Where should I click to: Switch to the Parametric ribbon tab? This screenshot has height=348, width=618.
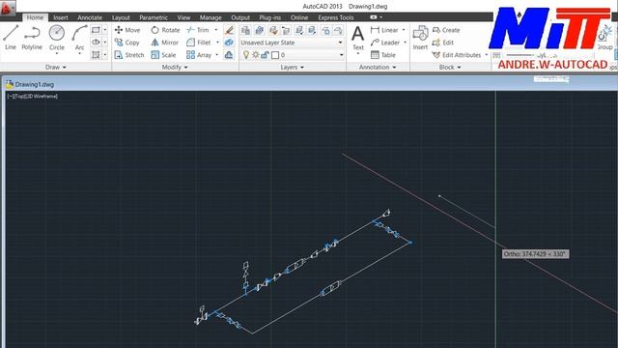pos(154,17)
